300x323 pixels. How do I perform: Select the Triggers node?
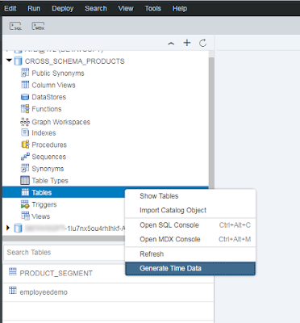(x=44, y=204)
